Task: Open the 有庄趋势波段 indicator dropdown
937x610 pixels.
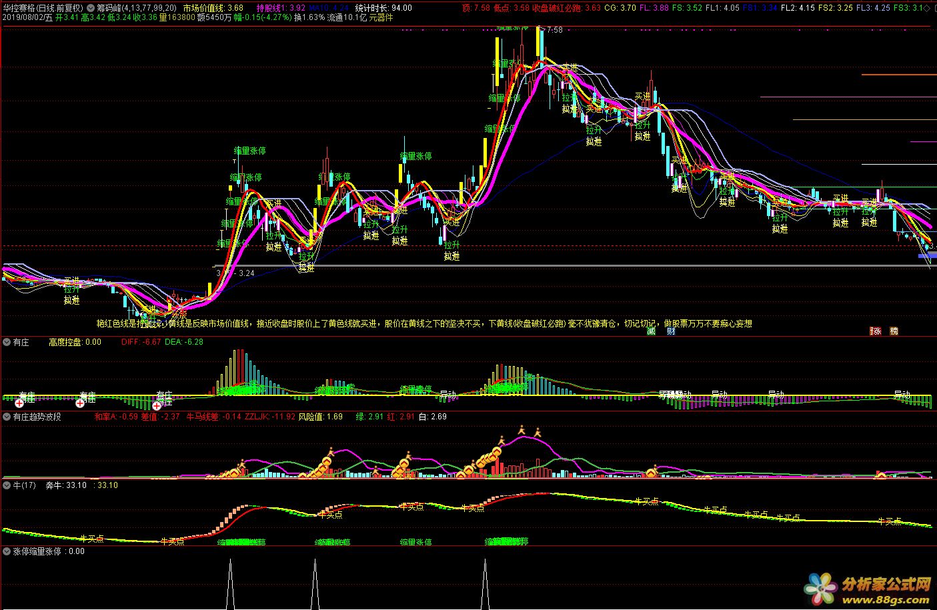Action: 7,417
